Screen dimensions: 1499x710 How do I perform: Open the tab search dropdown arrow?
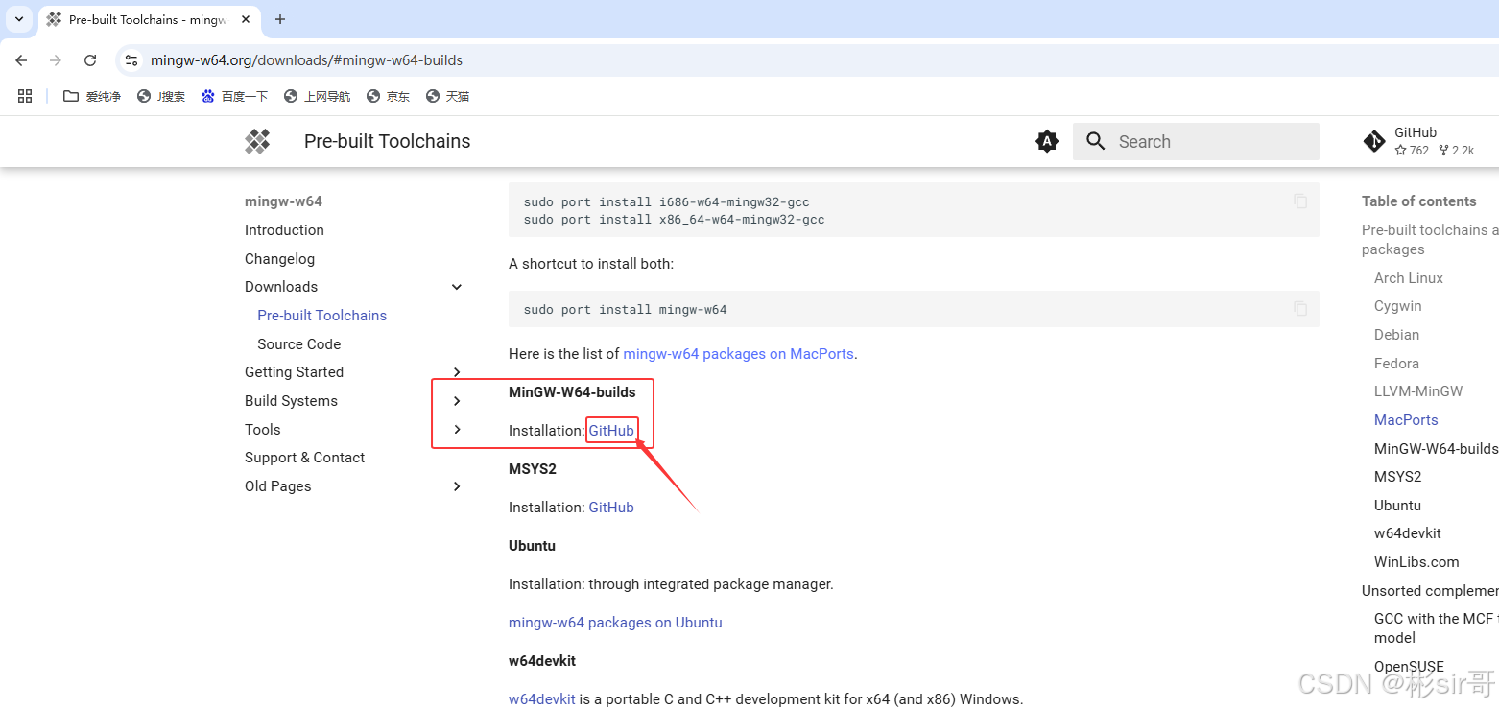18,19
